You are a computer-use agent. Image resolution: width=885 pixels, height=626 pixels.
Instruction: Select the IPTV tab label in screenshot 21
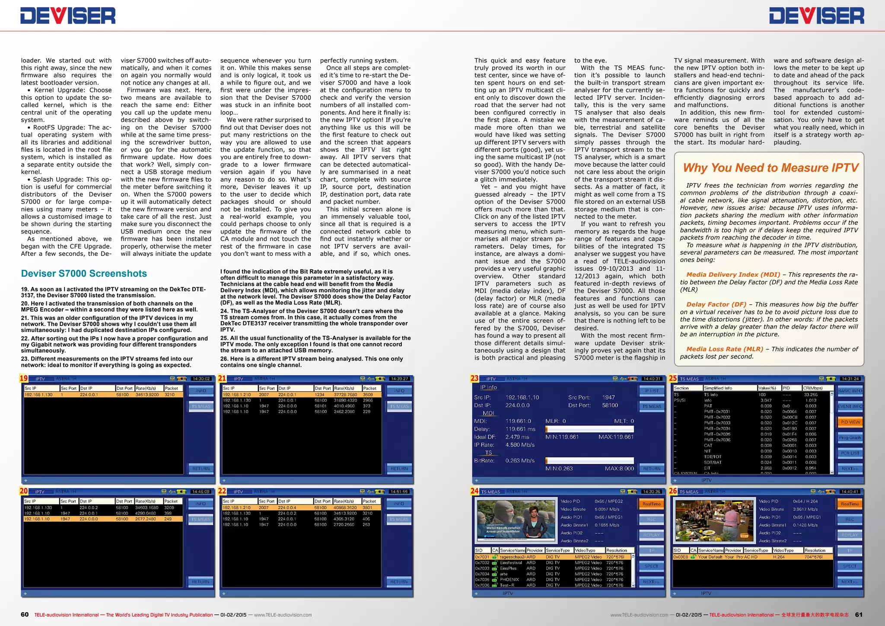[x=239, y=379]
